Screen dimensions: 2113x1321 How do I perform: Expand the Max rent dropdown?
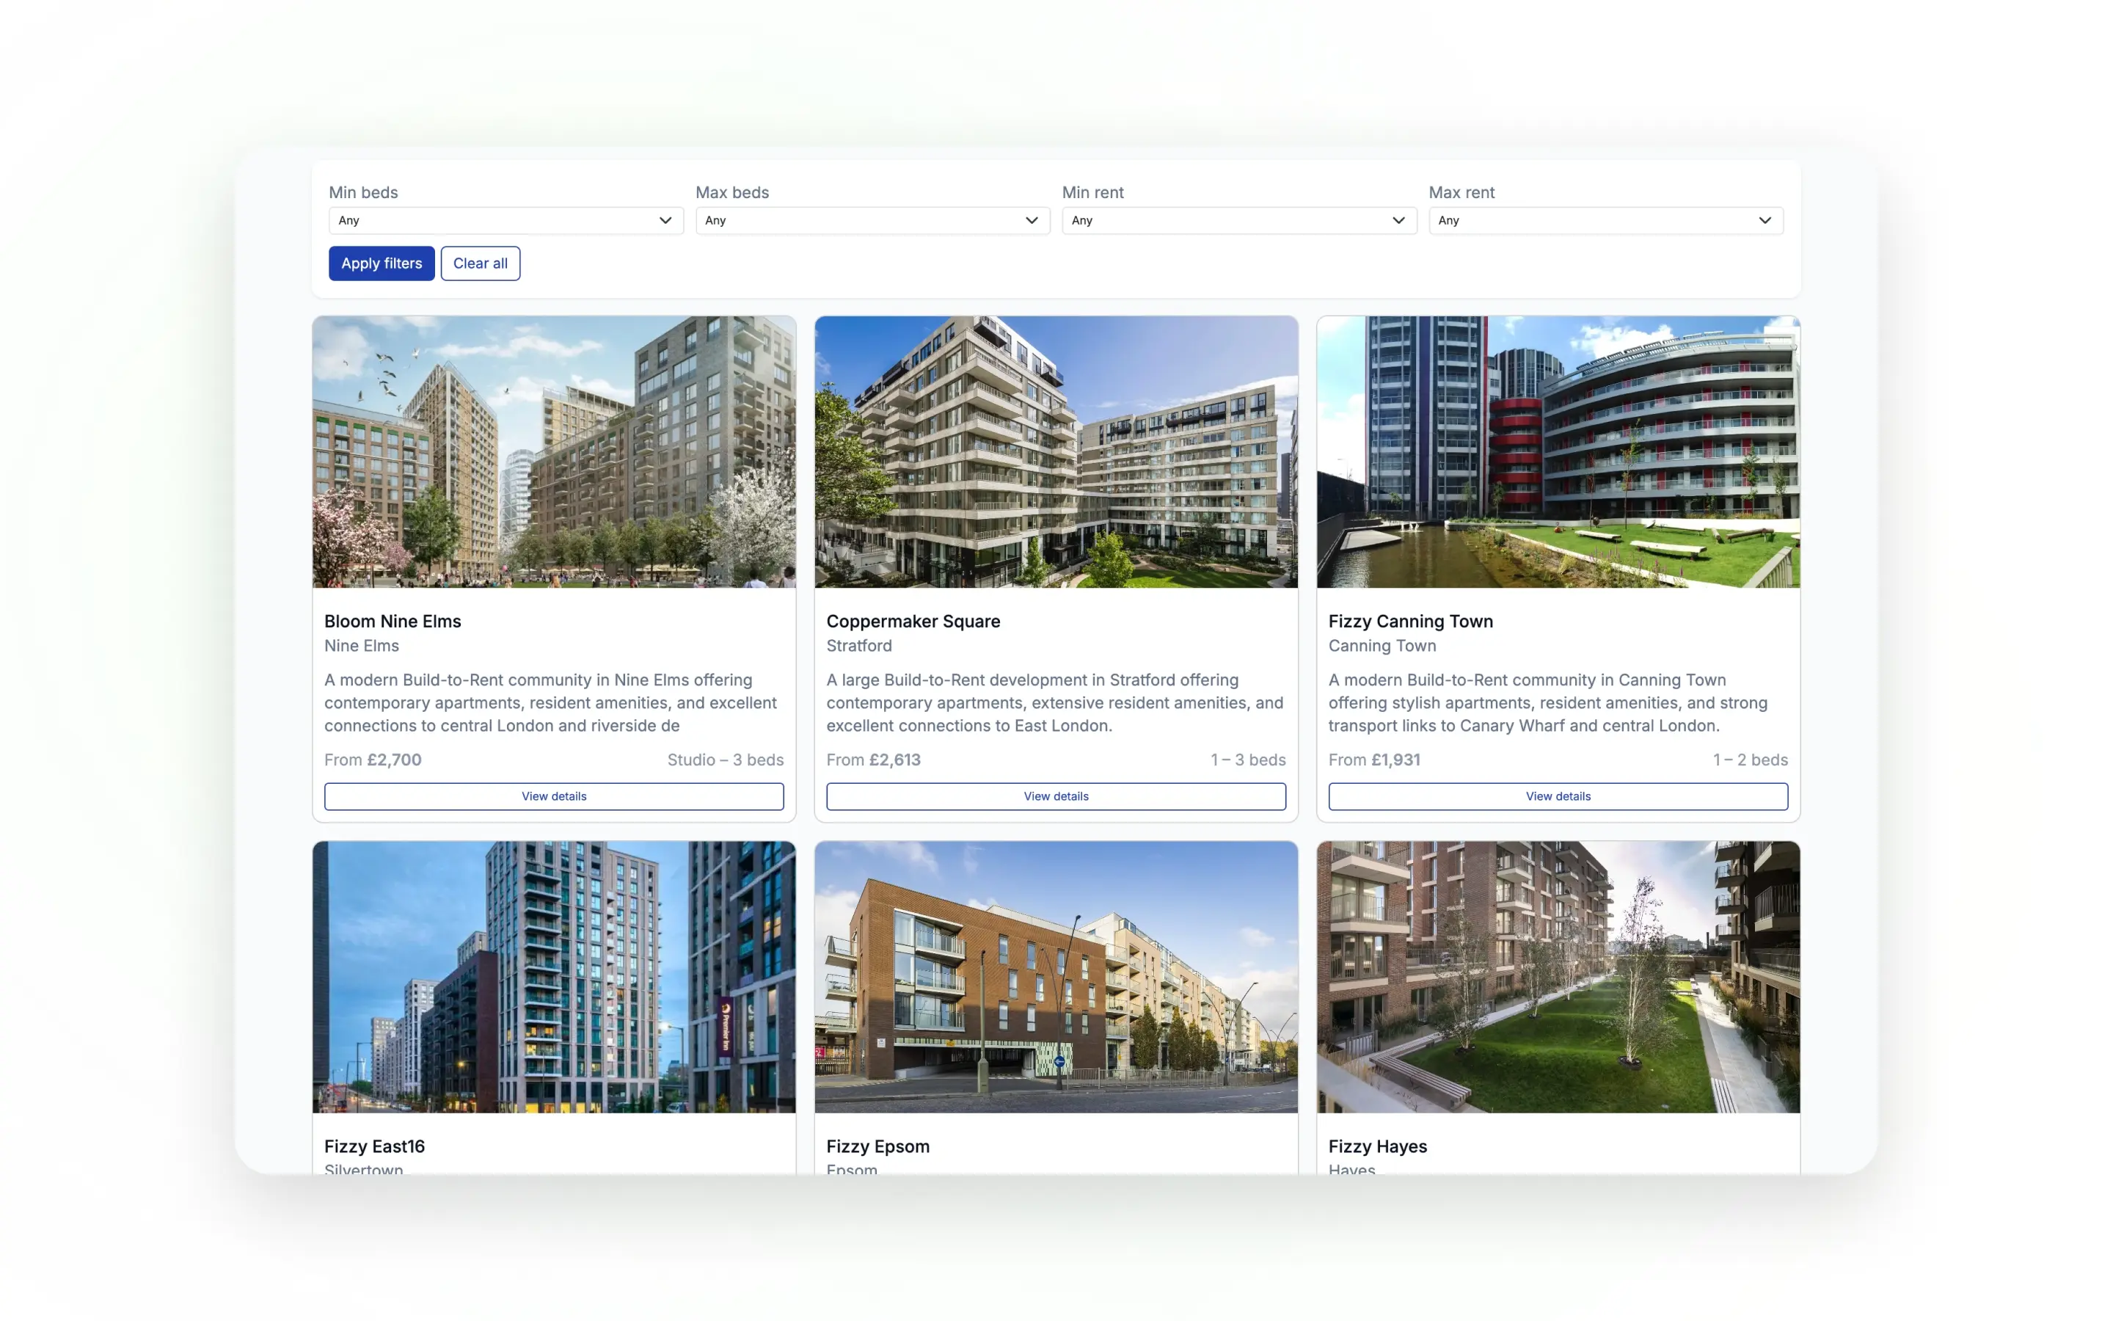[1605, 220]
